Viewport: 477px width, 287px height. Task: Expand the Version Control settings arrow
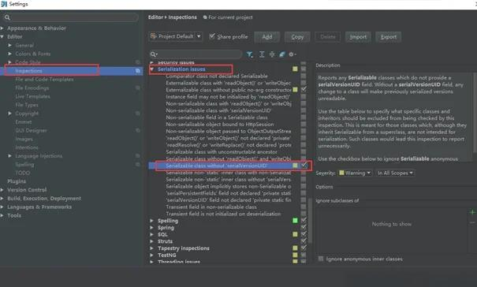pyautogui.click(x=2, y=189)
